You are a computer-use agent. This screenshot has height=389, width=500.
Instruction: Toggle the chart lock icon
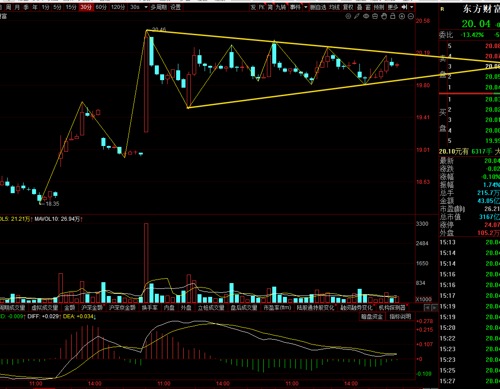click(x=393, y=16)
